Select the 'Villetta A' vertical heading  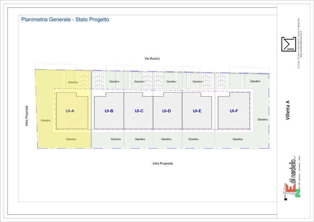pos(287,110)
